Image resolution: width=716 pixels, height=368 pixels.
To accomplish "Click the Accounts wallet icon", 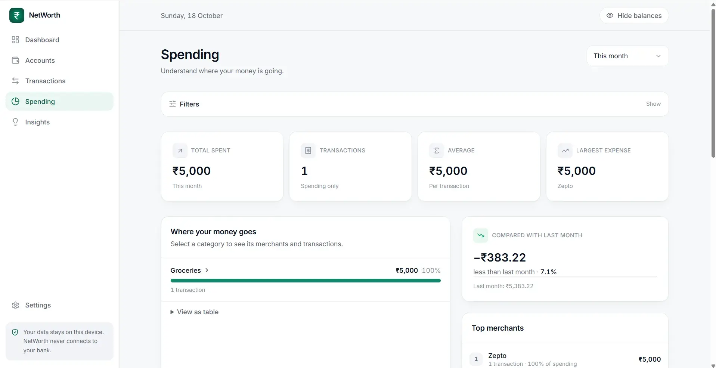I will [15, 61].
